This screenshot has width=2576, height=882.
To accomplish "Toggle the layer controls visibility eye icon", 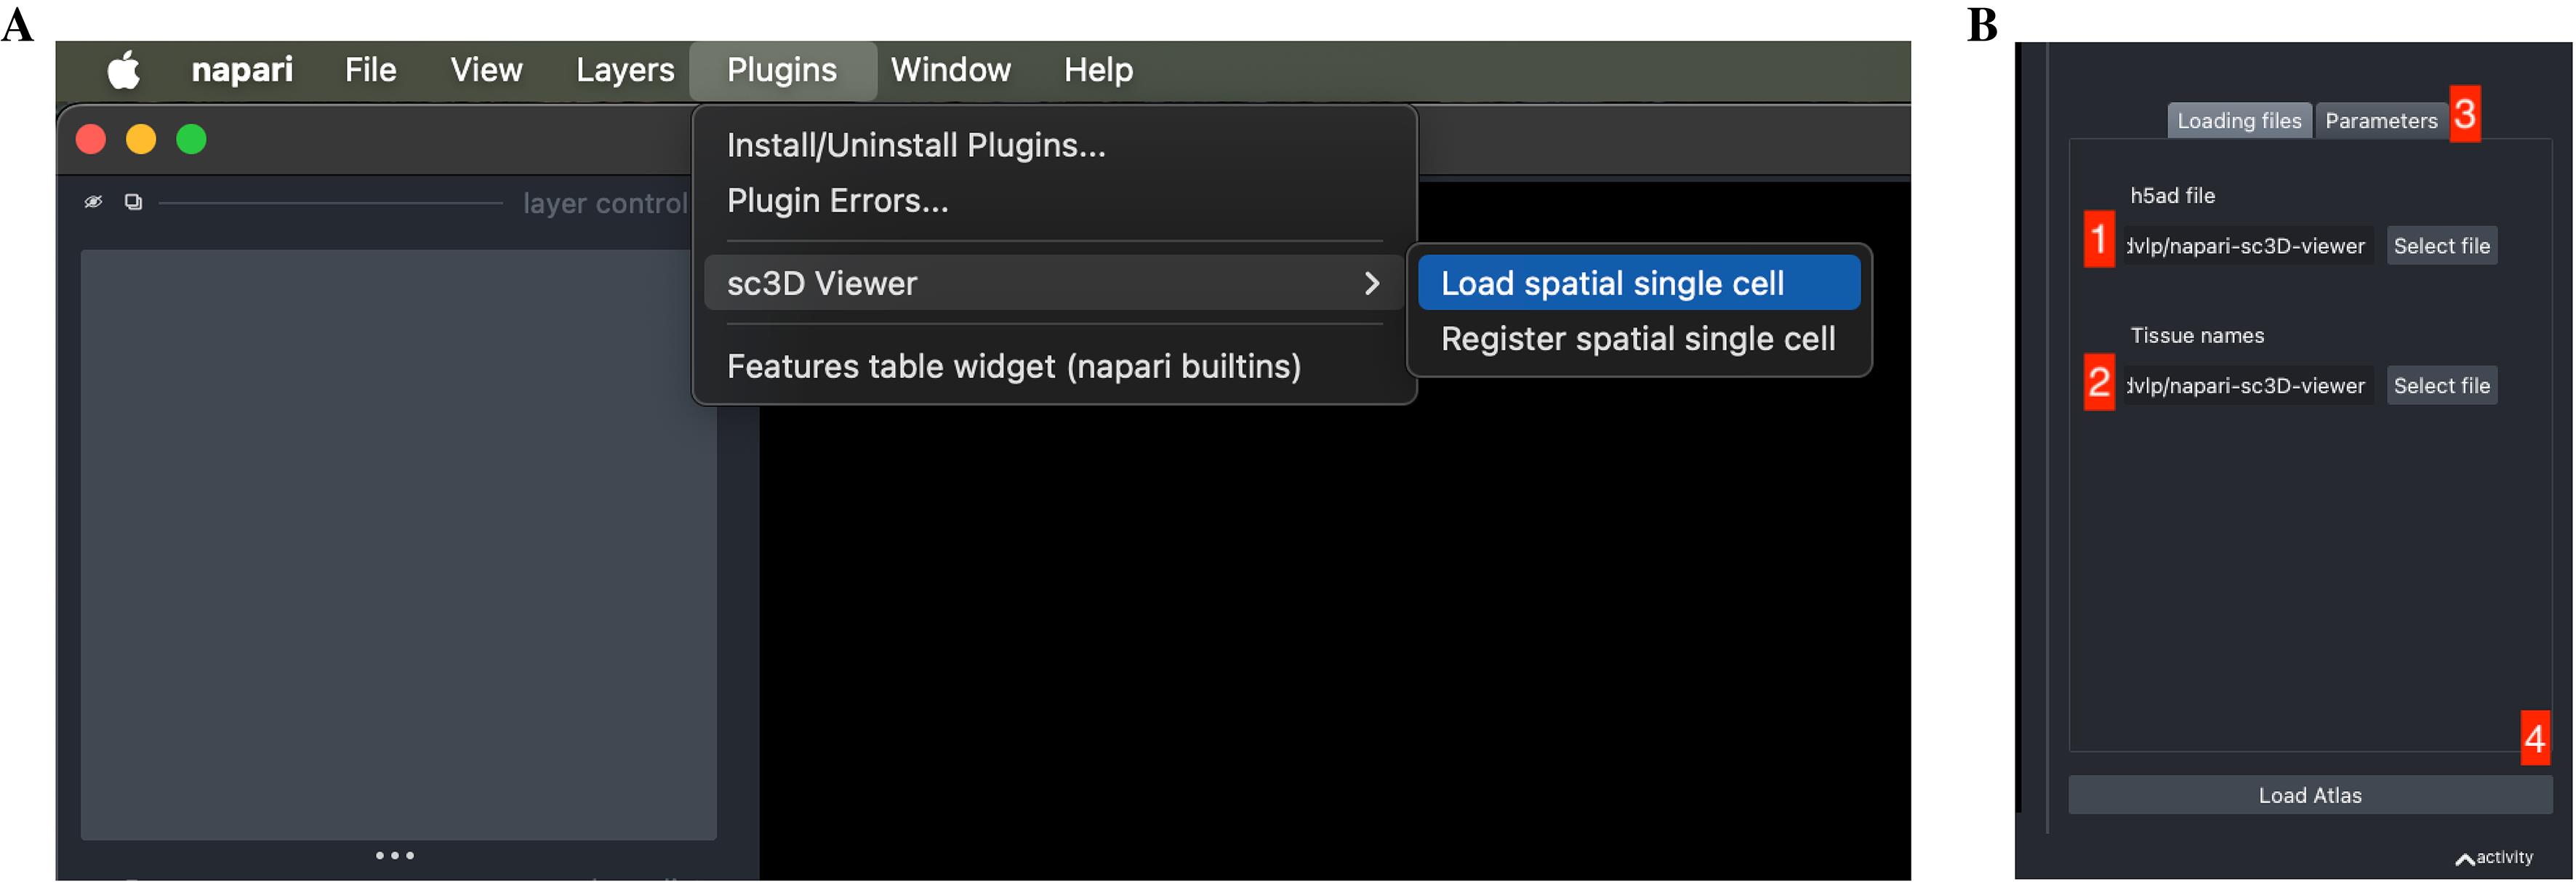I will tap(93, 202).
